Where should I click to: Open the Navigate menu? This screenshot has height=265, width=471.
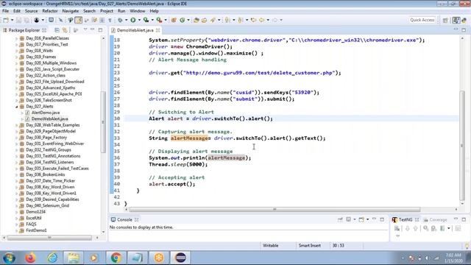[71, 11]
